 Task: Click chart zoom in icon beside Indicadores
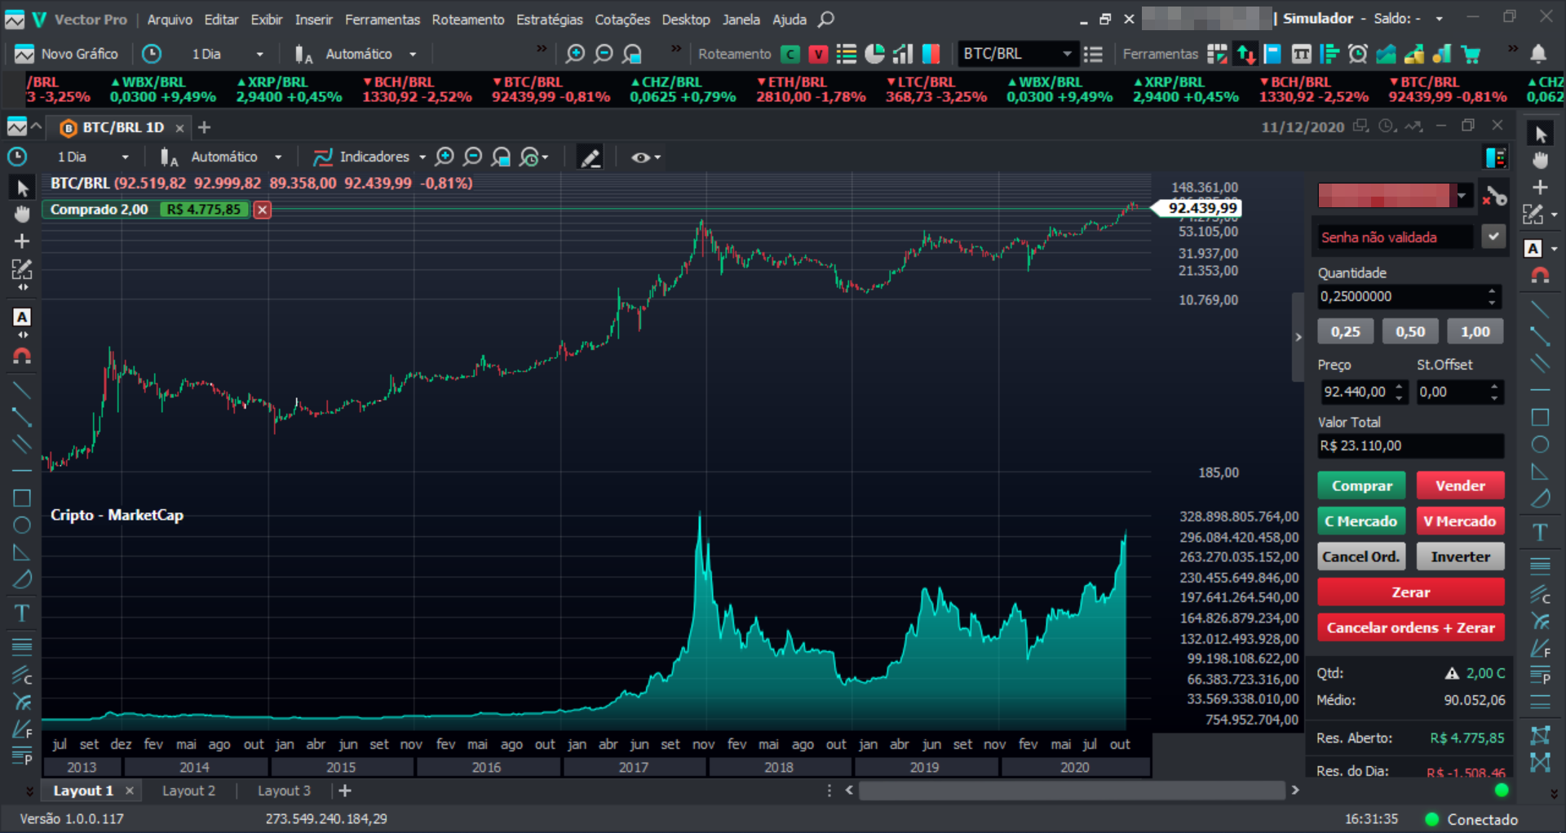coord(445,157)
